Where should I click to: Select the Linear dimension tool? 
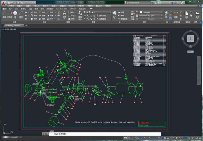pos(71,12)
